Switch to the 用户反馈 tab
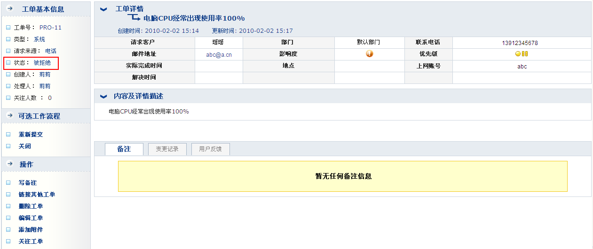Image resolution: width=593 pixels, height=249 pixels. (x=210, y=149)
